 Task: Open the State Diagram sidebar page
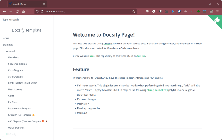(x=16, y=77)
